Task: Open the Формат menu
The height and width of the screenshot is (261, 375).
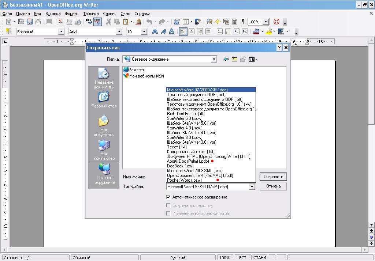Action: pos(72,14)
